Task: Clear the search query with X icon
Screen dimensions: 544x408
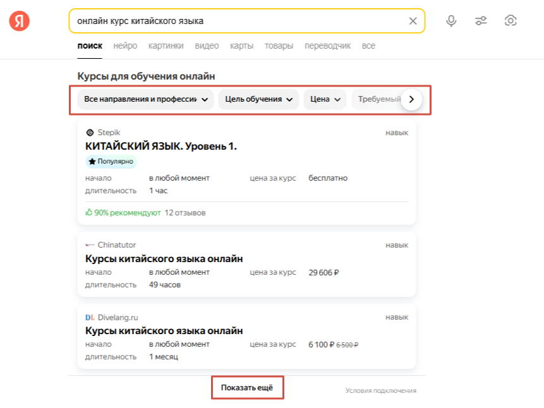Action: click(x=413, y=21)
